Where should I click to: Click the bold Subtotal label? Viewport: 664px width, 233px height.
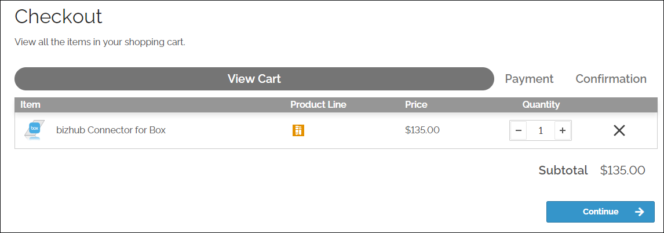(563, 170)
